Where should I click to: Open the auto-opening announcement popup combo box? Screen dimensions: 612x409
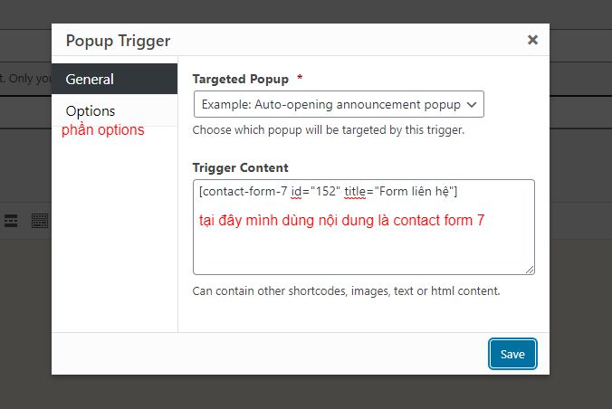tap(331, 104)
